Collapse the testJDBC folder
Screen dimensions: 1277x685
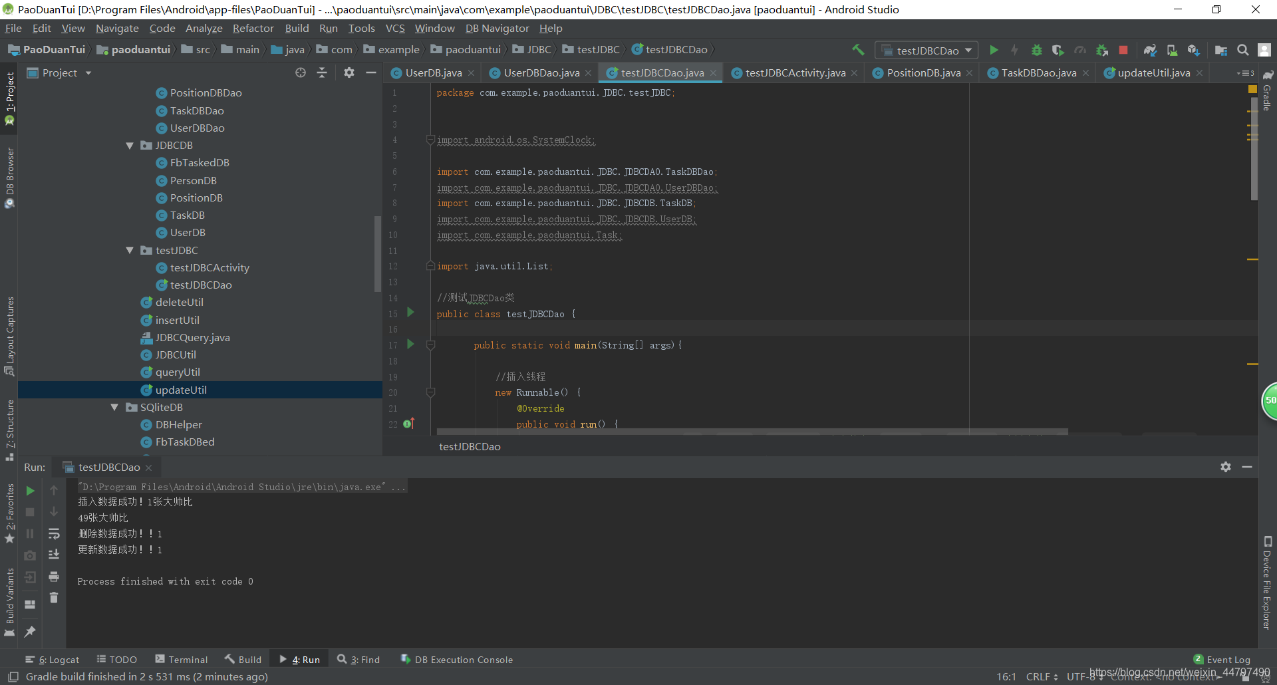click(130, 251)
